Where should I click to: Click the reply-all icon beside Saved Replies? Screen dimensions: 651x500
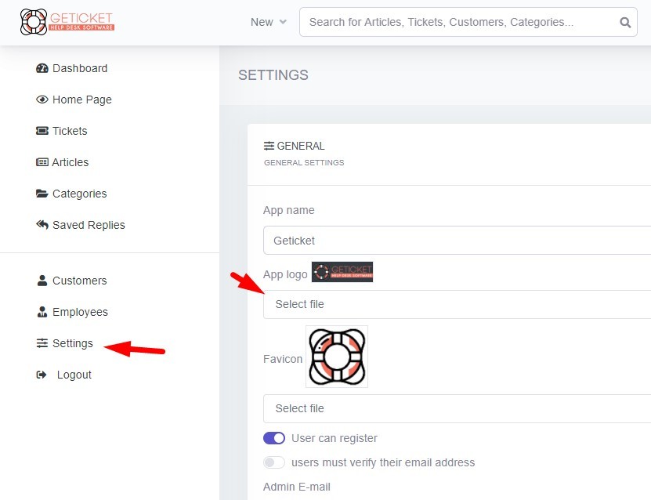42,225
